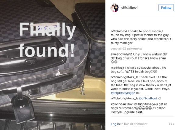
Task: Open the three-dot more options menu
Action: [171, 124]
